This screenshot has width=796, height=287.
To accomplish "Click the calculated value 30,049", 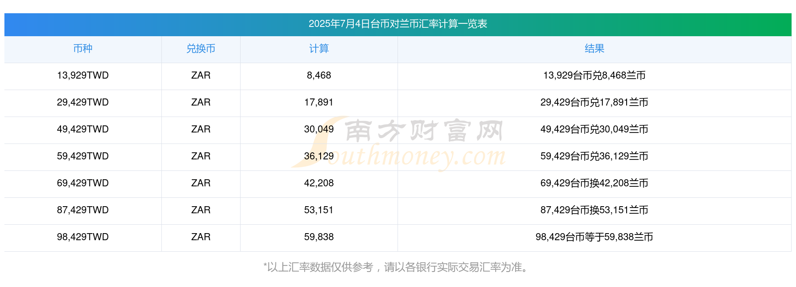I will click(319, 129).
